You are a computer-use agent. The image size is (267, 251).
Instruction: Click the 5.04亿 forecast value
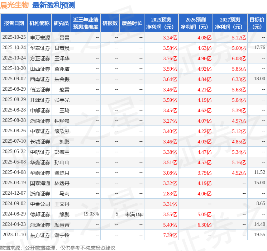[239, 100]
